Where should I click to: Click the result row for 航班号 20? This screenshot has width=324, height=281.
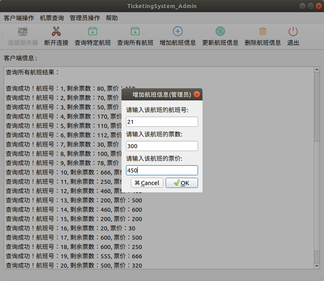(74, 265)
